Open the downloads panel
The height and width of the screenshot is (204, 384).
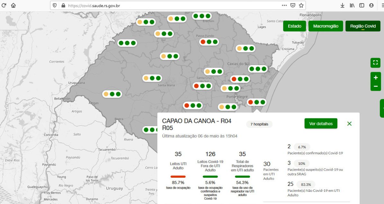(x=343, y=5)
